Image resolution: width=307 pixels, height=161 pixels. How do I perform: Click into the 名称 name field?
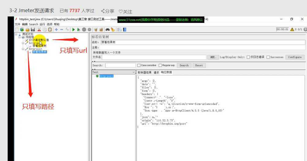(203, 42)
